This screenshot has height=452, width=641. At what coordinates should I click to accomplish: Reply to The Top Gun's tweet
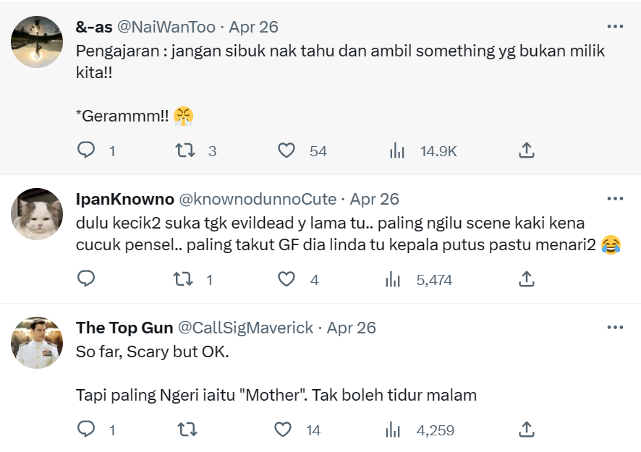(86, 430)
